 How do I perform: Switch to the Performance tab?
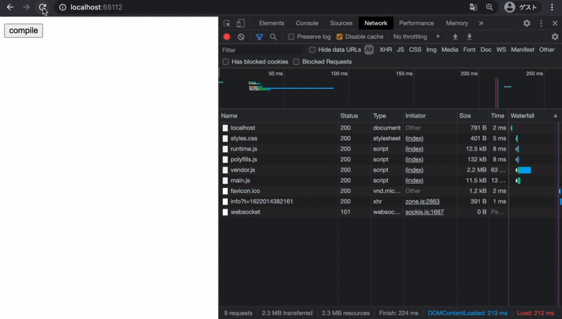(416, 24)
